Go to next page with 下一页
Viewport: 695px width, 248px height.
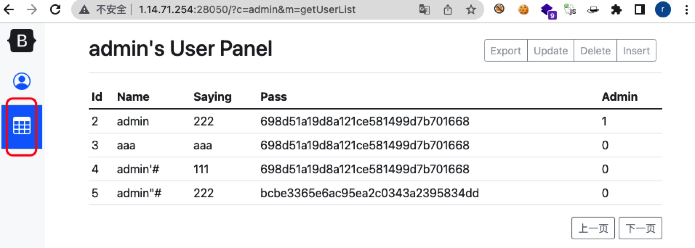tap(640, 228)
